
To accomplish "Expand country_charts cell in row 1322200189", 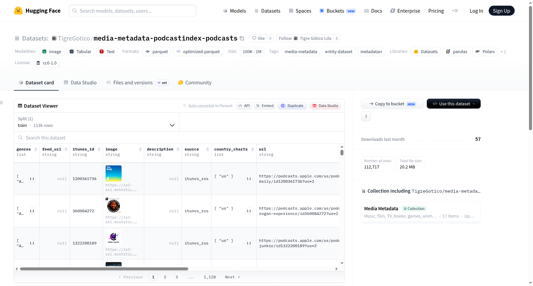I will point(249,243).
